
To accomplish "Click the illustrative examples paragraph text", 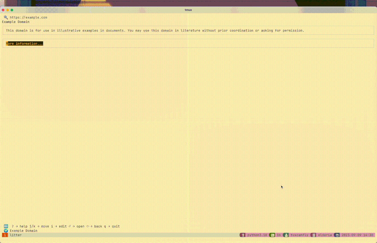I will [x=155, y=30].
